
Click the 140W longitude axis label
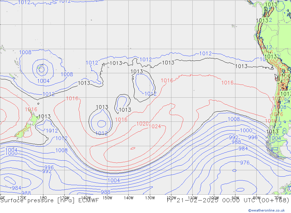point(129,198)
